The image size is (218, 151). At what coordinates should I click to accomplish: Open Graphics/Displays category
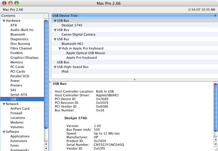click(24, 58)
